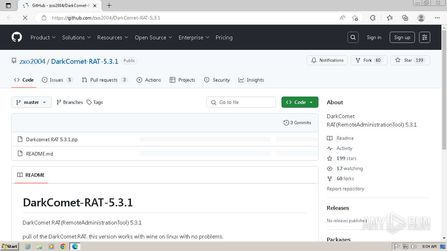Open the green Code dropdown button
Image resolution: width=447 pixels, height=251 pixels.
click(300, 102)
